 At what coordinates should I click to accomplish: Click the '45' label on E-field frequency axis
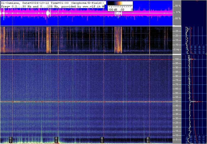click(x=177, y=106)
